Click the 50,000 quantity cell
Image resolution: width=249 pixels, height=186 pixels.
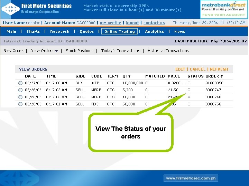point(129,104)
